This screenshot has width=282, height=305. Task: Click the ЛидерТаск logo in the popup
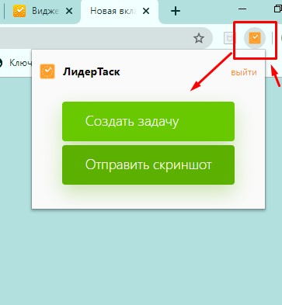(x=47, y=71)
